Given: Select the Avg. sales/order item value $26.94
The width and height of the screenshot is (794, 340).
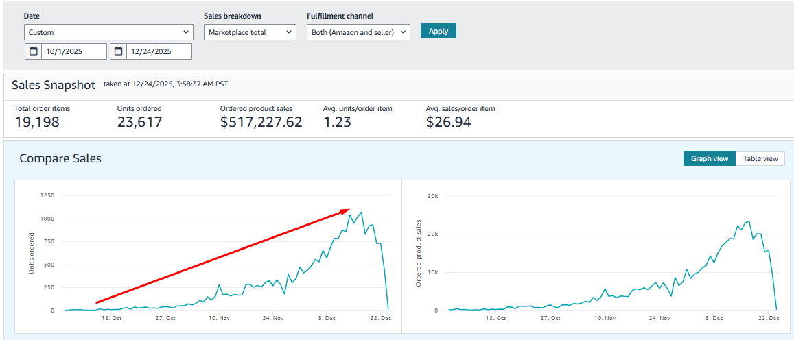Looking at the screenshot, I should (449, 122).
